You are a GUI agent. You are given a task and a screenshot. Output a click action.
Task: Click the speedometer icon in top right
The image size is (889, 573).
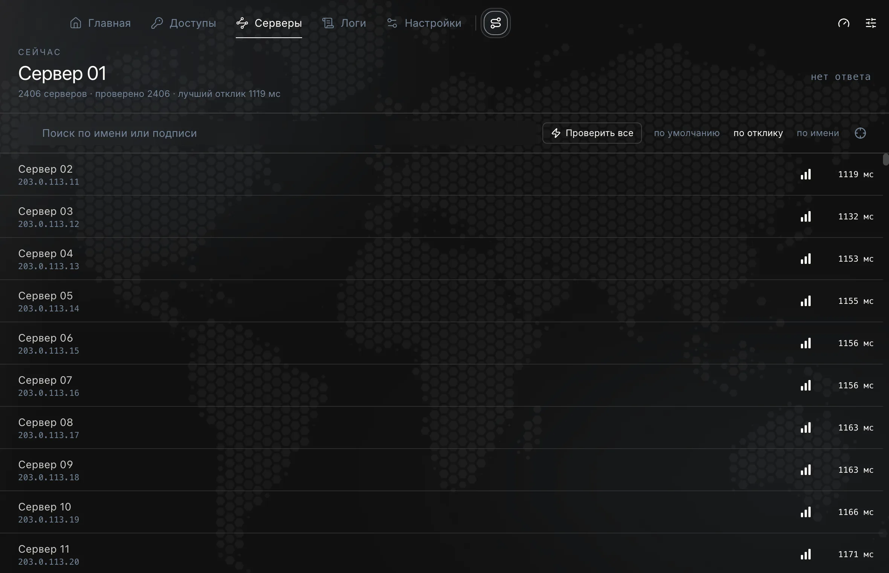tap(843, 23)
